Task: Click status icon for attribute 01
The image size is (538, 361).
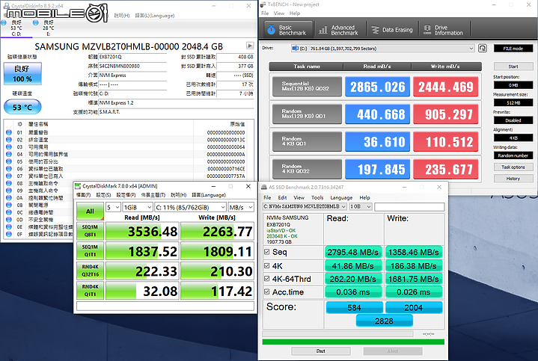Action: click(x=9, y=132)
